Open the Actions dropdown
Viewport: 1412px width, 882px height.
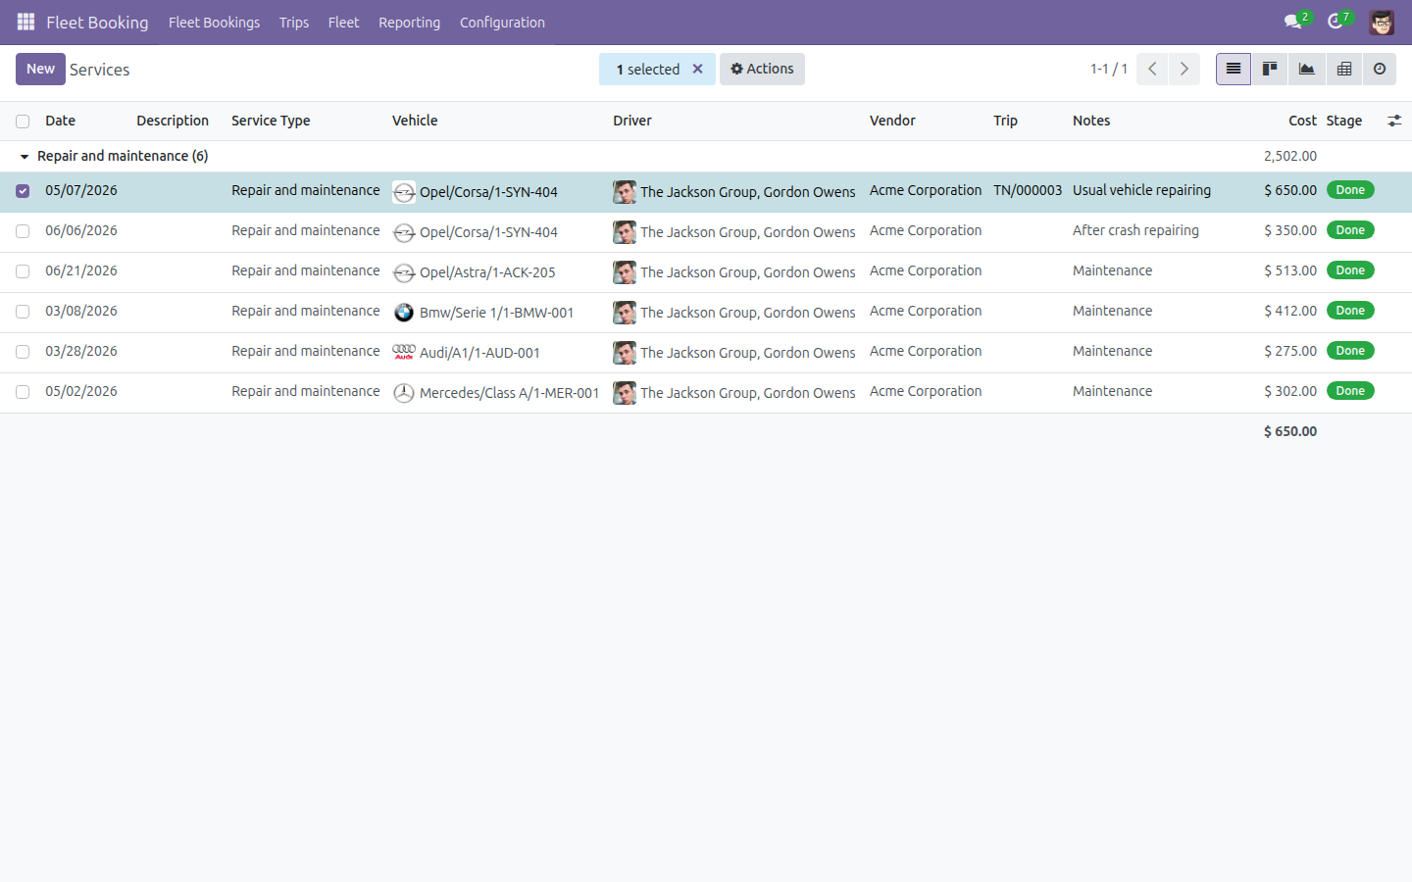coord(762,69)
